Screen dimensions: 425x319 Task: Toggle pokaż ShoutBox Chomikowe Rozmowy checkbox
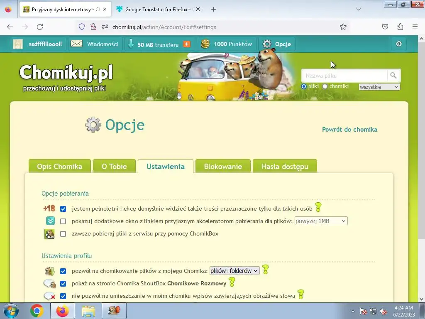pyautogui.click(x=63, y=284)
